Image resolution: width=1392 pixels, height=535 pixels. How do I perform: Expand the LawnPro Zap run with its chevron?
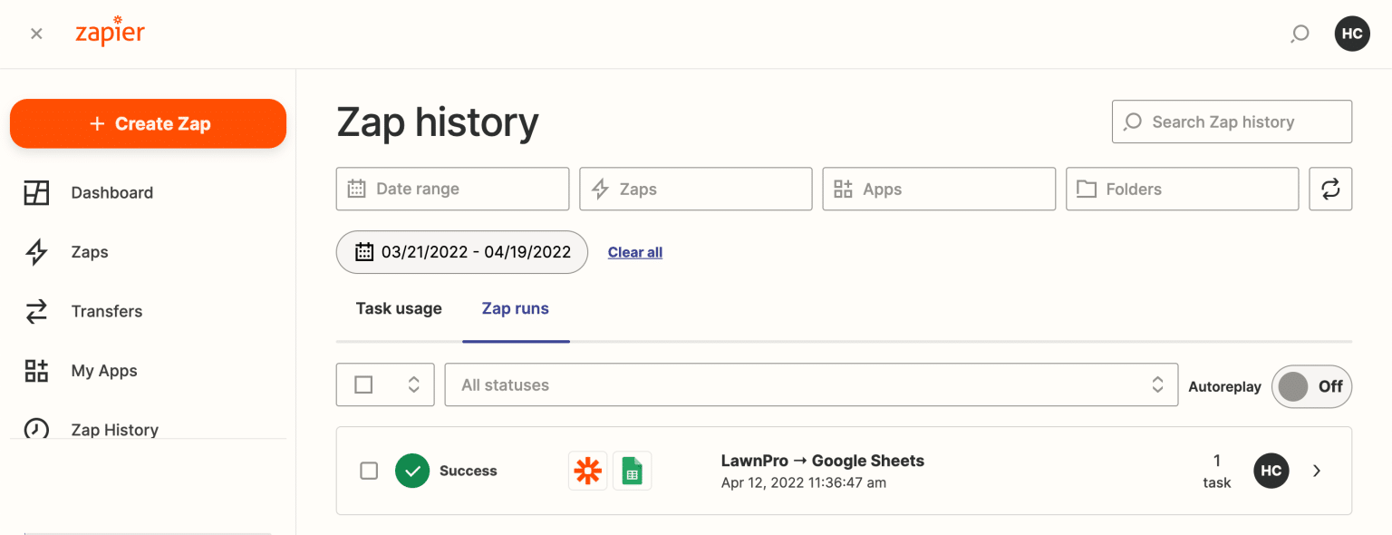[1316, 471]
